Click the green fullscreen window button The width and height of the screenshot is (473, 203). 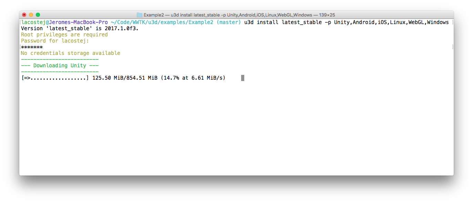(x=38, y=15)
